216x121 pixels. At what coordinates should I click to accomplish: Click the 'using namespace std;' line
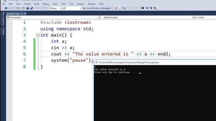[67, 29]
